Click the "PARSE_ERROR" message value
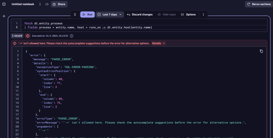Image resolution: width=273 pixels, height=138 pixels. click(61, 59)
